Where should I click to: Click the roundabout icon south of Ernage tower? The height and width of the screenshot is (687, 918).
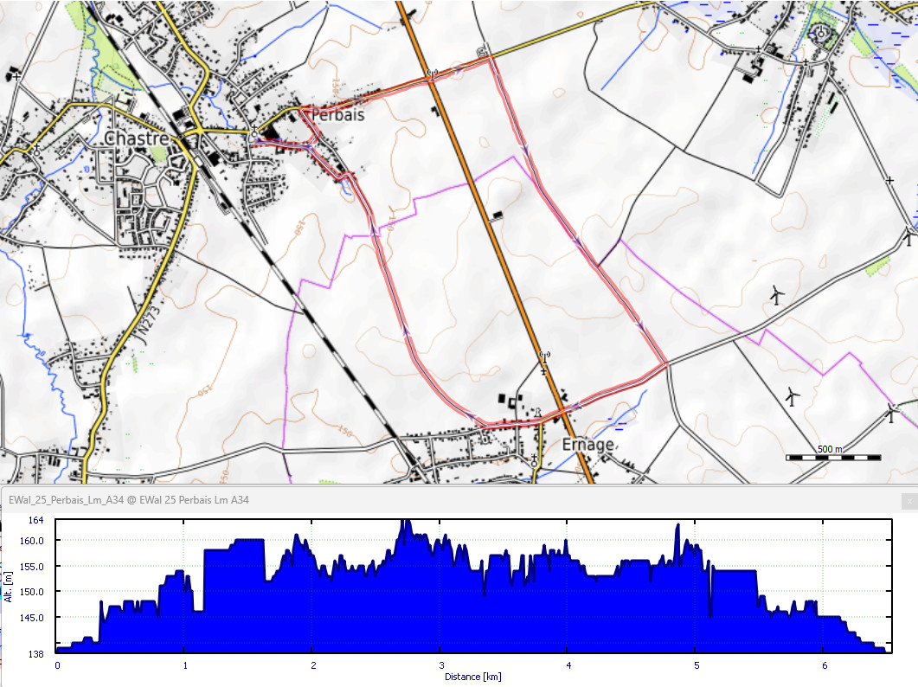(535, 464)
